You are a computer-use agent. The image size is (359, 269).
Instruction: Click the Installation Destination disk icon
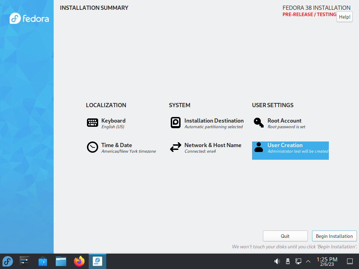(176, 123)
